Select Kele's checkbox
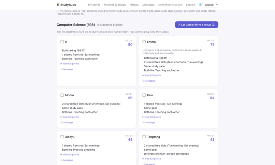The height and width of the screenshot is (165, 275). [x=144, y=95]
